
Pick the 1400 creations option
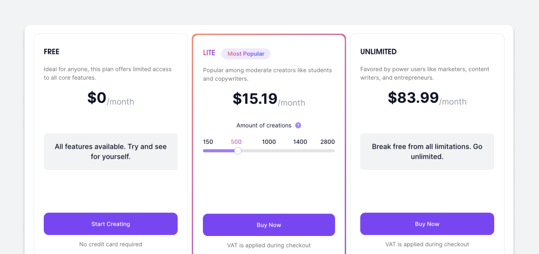point(300,142)
